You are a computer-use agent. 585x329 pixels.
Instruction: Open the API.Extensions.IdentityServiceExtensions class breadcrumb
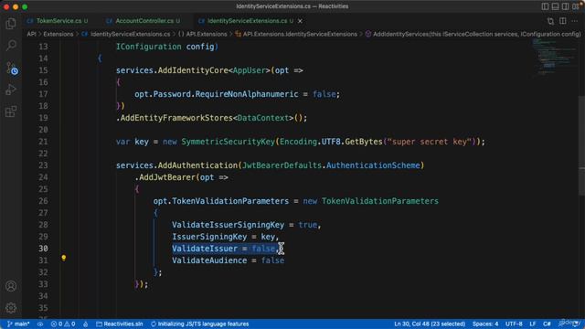click(296, 34)
